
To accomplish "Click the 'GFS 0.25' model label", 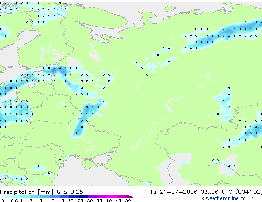I will click(x=70, y=192).
